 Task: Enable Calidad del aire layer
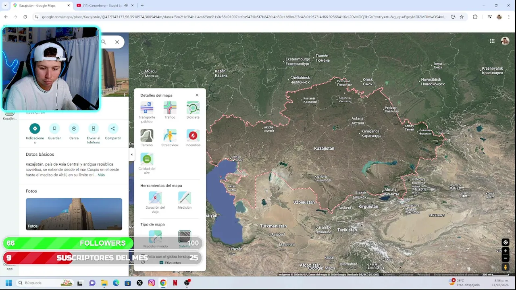pos(147,164)
